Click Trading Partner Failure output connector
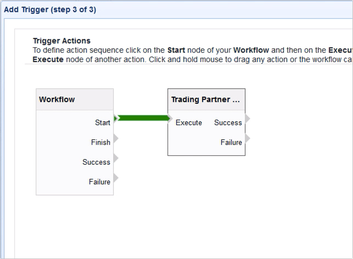The height and width of the screenshot is (259, 353). [x=248, y=138]
